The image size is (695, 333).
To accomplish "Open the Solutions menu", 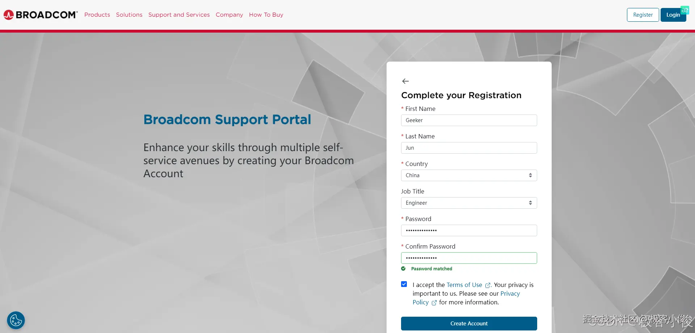I will point(129,15).
